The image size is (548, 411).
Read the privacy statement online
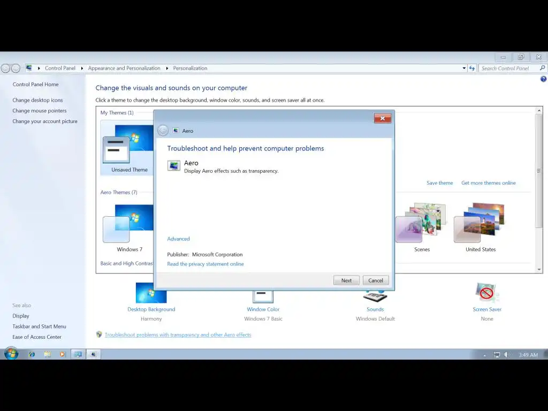point(205,264)
